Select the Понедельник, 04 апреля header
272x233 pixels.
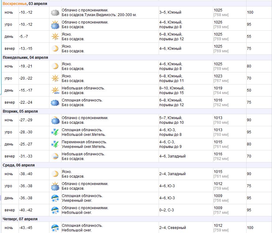click(25, 57)
